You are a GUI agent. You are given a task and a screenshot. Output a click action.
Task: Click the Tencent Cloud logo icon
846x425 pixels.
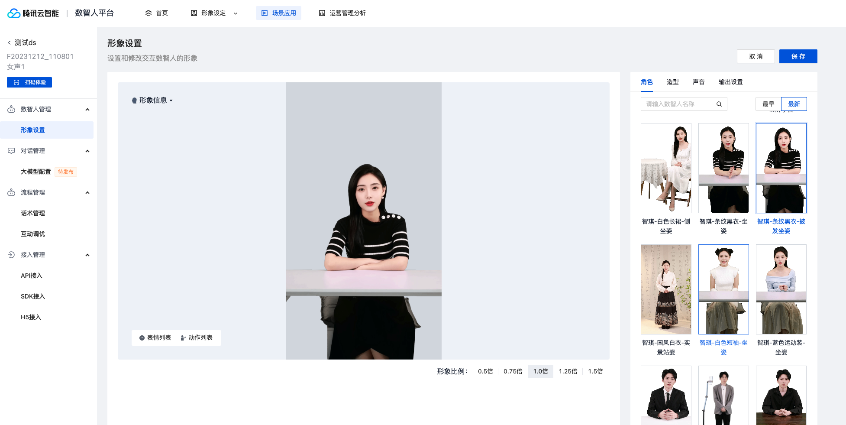14,13
